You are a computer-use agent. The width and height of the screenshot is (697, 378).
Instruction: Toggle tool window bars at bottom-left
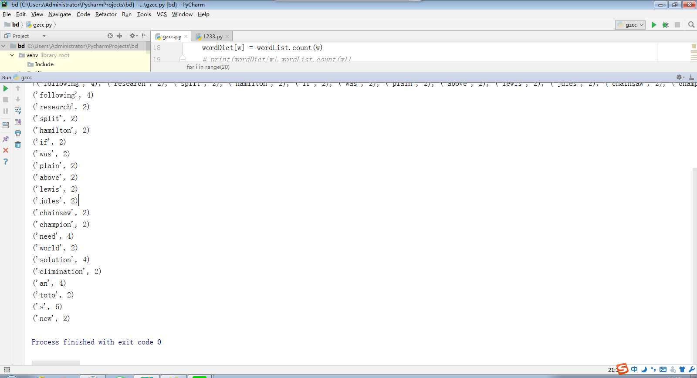(7, 370)
